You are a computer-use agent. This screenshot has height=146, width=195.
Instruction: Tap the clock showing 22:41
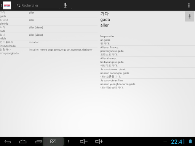coord(178,142)
